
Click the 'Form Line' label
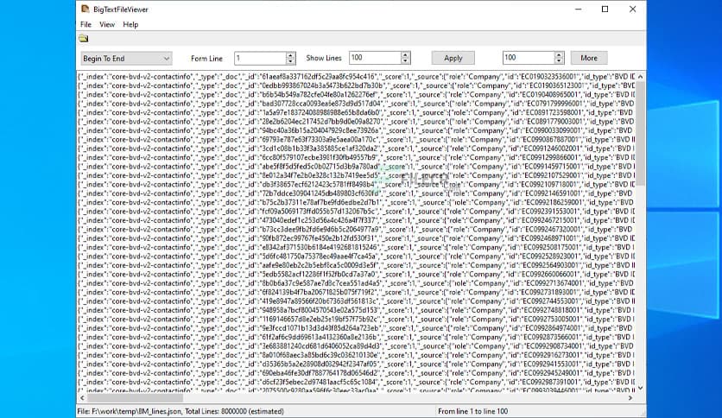click(206, 59)
